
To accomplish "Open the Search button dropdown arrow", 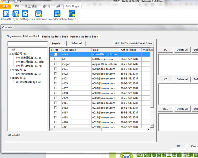I will click(65, 43).
